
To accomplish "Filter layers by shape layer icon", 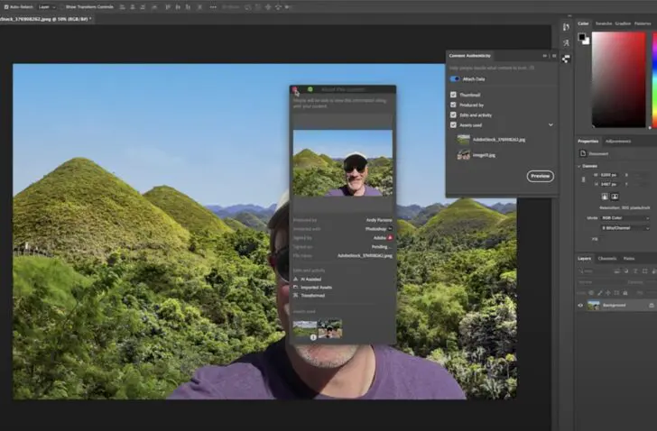I will click(x=644, y=271).
